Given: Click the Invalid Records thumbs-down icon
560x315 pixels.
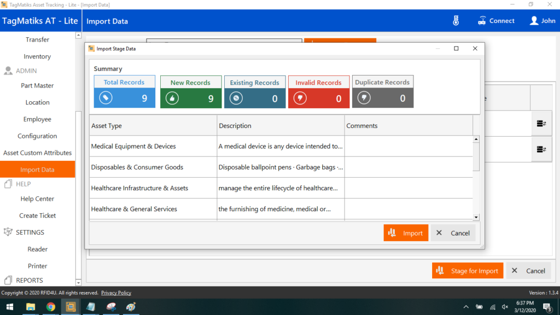Looking at the screenshot, I should click(300, 98).
